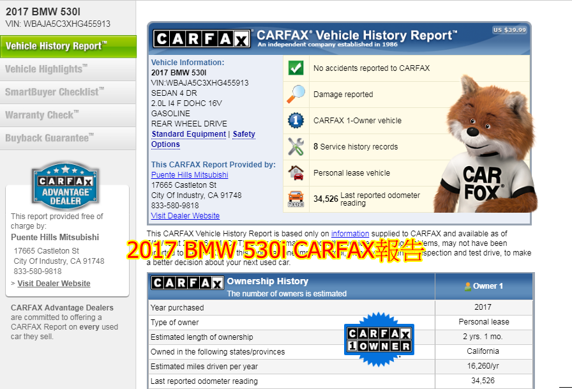
Task: Click the sidebar VIN WBAJA5C3XHG455913 text
Action: [57, 24]
